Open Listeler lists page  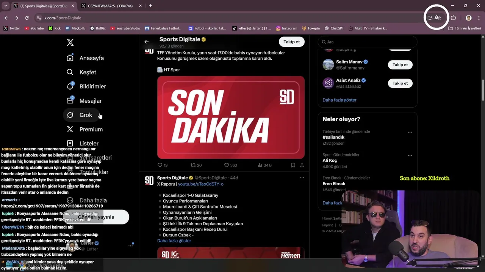(x=83, y=144)
